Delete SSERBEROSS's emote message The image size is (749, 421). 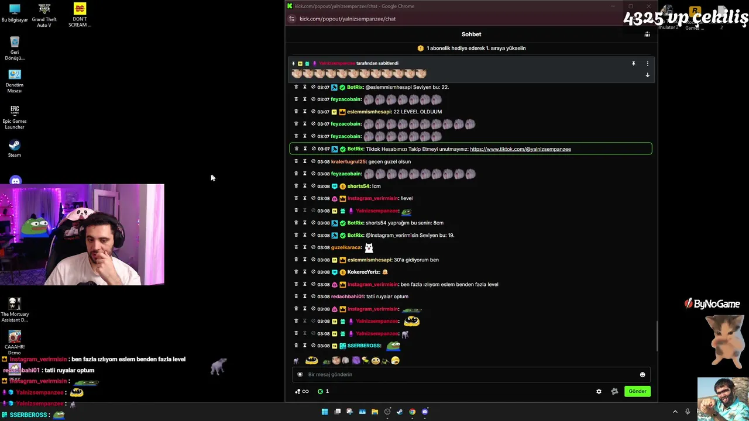click(296, 346)
